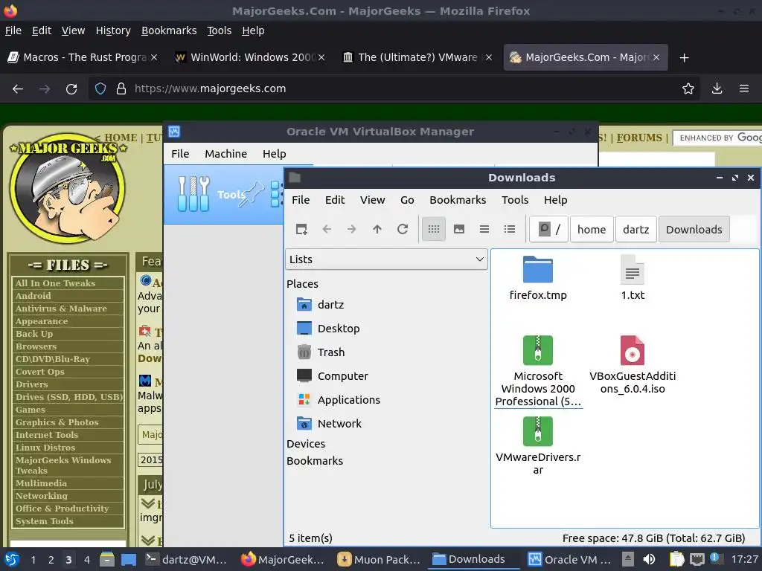Viewport: 762px width, 571px height.
Task: Click Firefox back arrow button
Action: [x=18, y=88]
